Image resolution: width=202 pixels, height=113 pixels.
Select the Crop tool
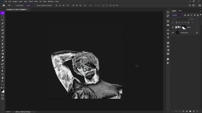[x=3, y=27]
